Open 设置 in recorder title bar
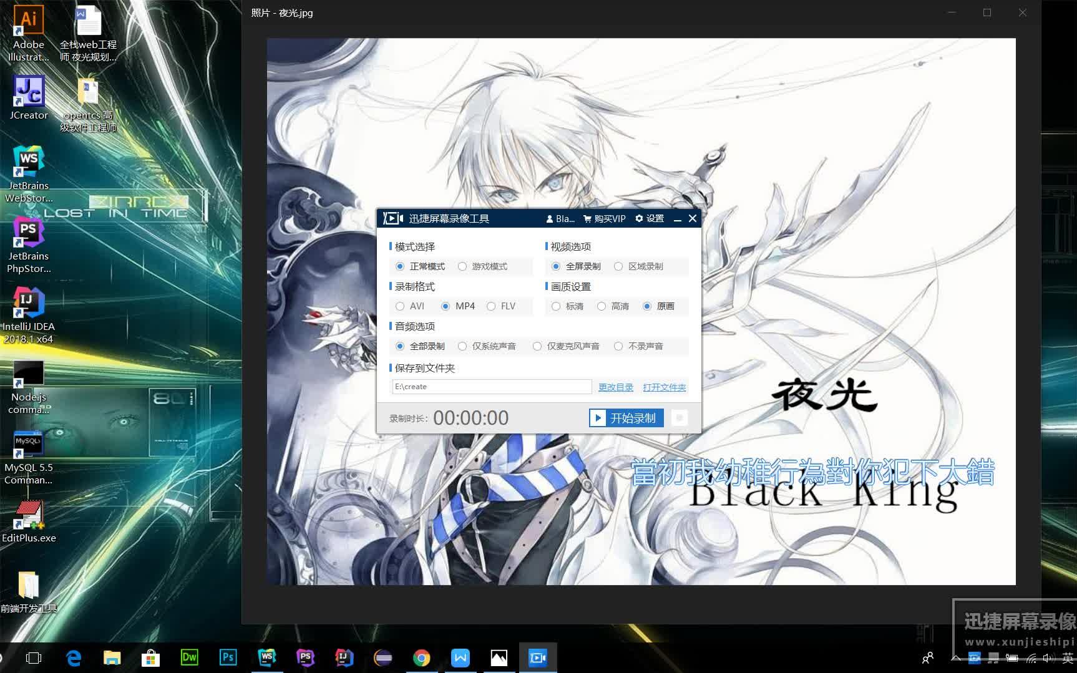Image resolution: width=1077 pixels, height=673 pixels. coord(650,219)
